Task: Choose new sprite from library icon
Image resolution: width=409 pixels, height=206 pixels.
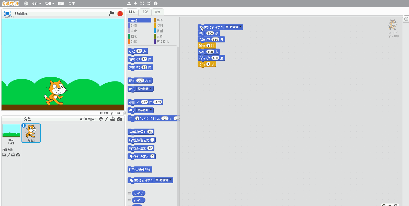Action: tap(101, 119)
